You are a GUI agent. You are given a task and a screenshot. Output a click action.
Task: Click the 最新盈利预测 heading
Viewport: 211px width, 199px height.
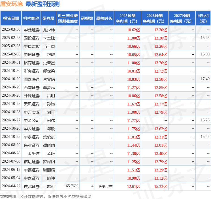pos(42,4)
